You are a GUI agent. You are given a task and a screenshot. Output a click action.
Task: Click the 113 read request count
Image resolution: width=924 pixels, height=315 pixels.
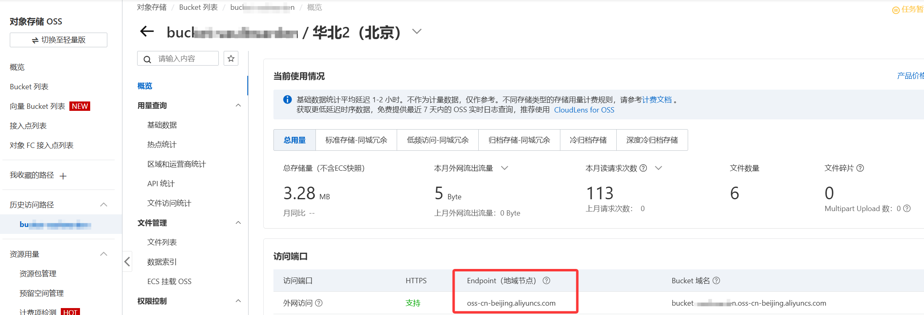(x=600, y=193)
